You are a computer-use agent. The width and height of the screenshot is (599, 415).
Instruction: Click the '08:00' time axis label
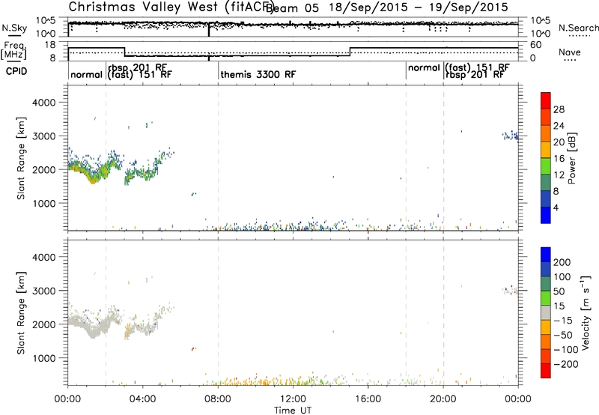coord(218,399)
